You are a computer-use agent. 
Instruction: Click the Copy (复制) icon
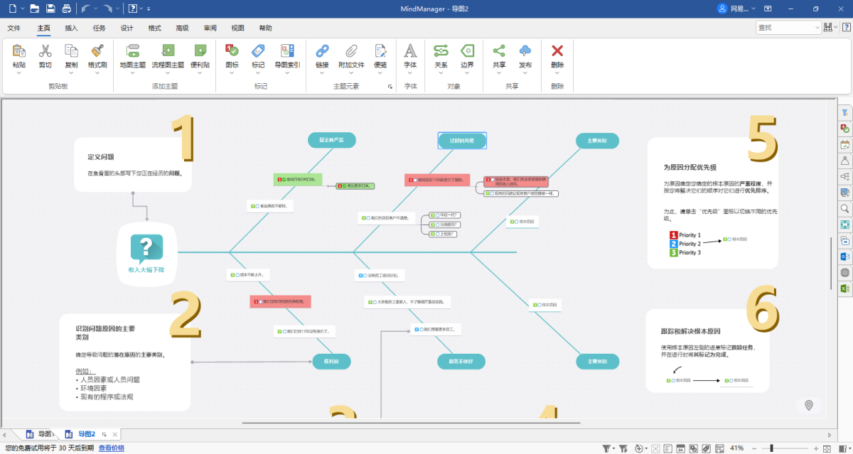click(71, 50)
